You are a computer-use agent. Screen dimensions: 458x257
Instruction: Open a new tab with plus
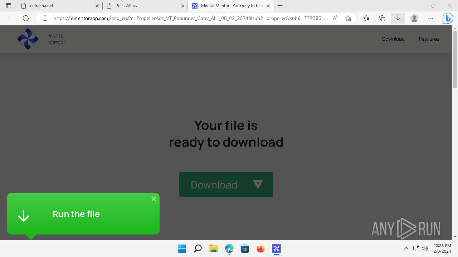[280, 6]
